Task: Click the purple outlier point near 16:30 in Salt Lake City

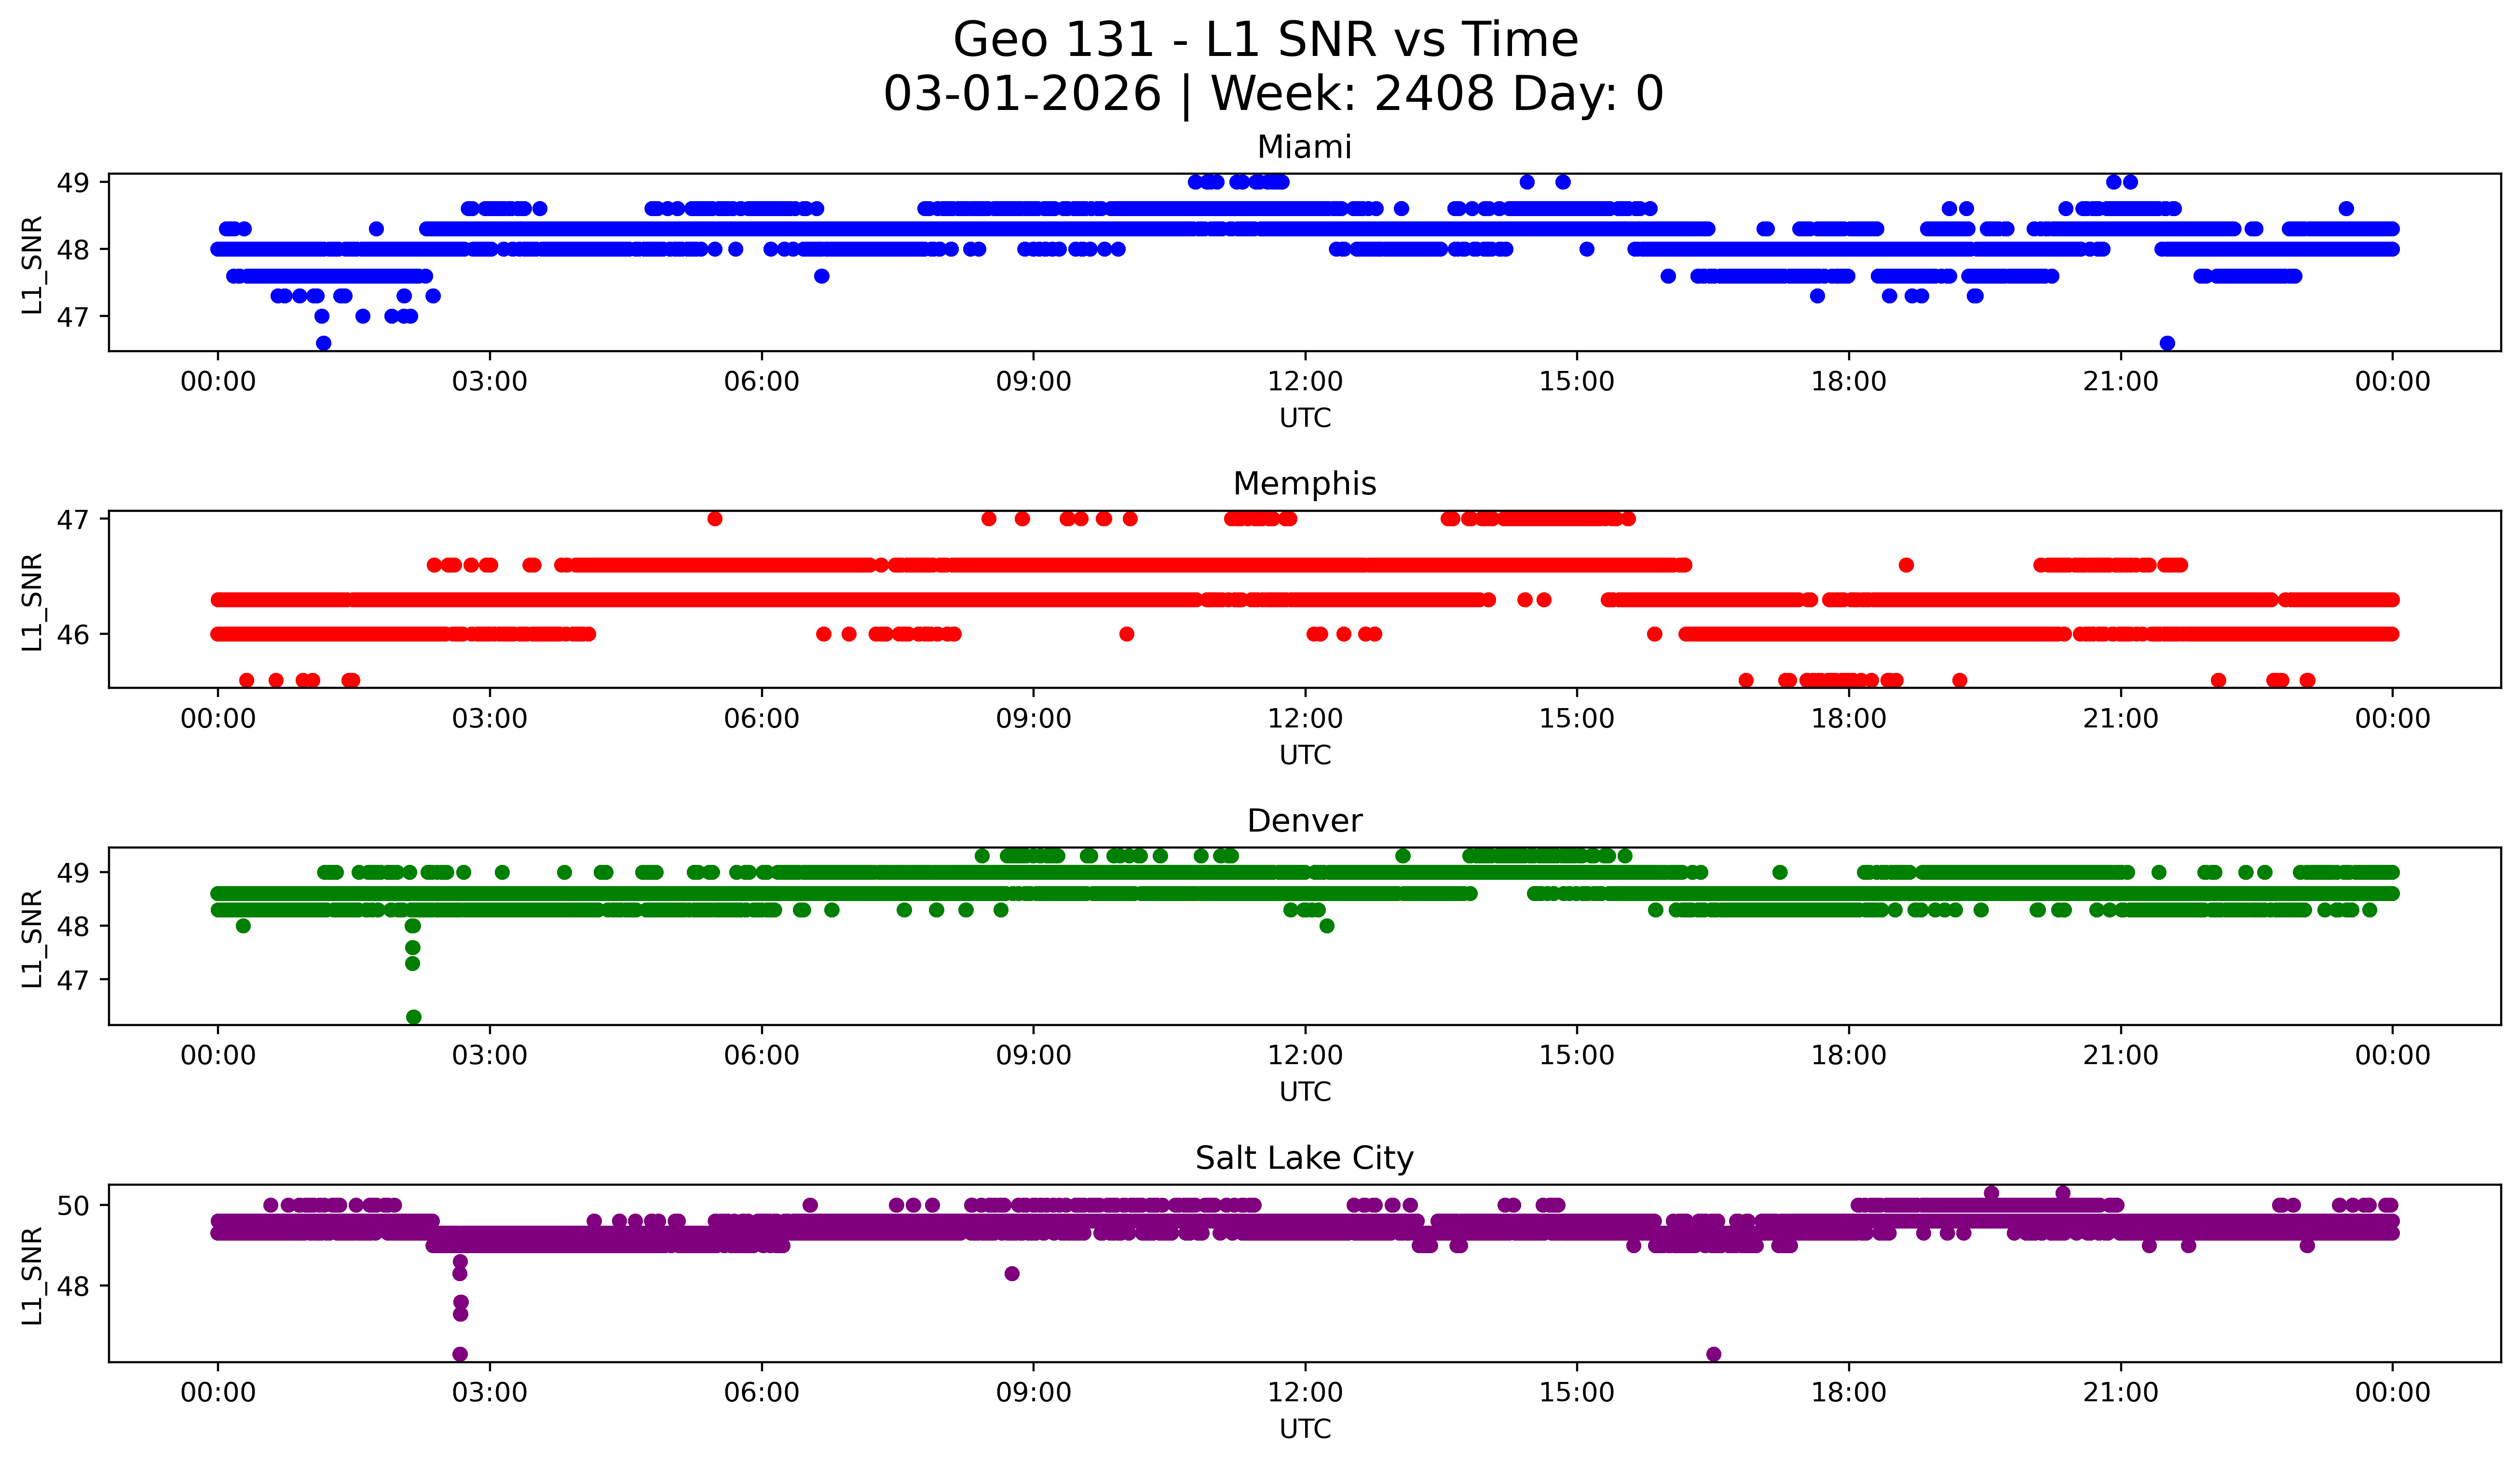Action: click(x=1713, y=1354)
